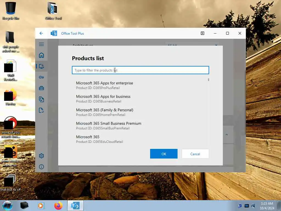The image size is (281, 211).
Task: Select the Firefox desktop shortcut
Action: tap(11, 97)
